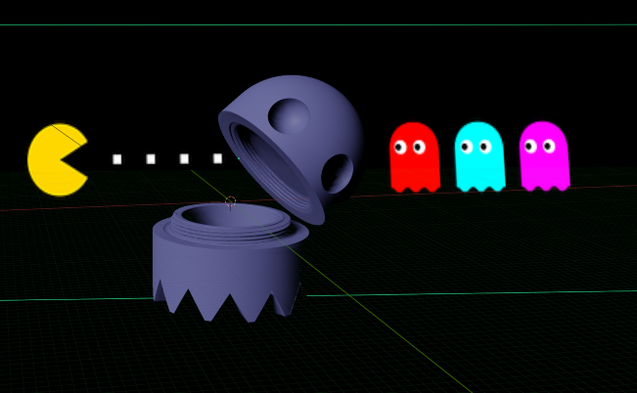The image size is (637, 393).
Task: Click the 3D cursor crosshair marker
Action: 230,201
